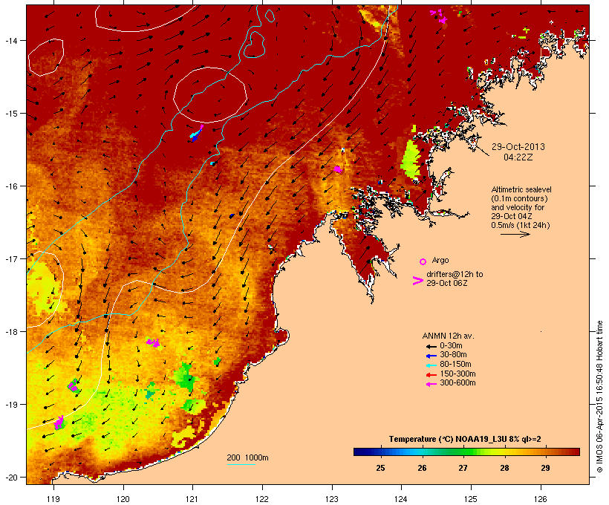Click the temperature colorbar near 29
Screen dimensions: 609x505
click(545, 452)
